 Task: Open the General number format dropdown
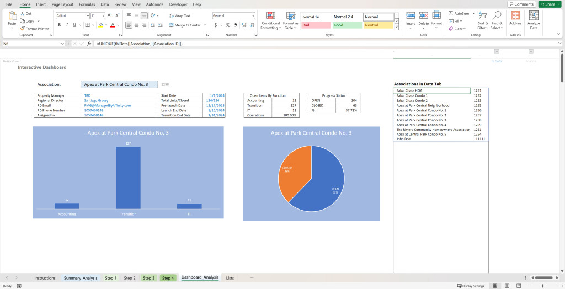pos(253,15)
